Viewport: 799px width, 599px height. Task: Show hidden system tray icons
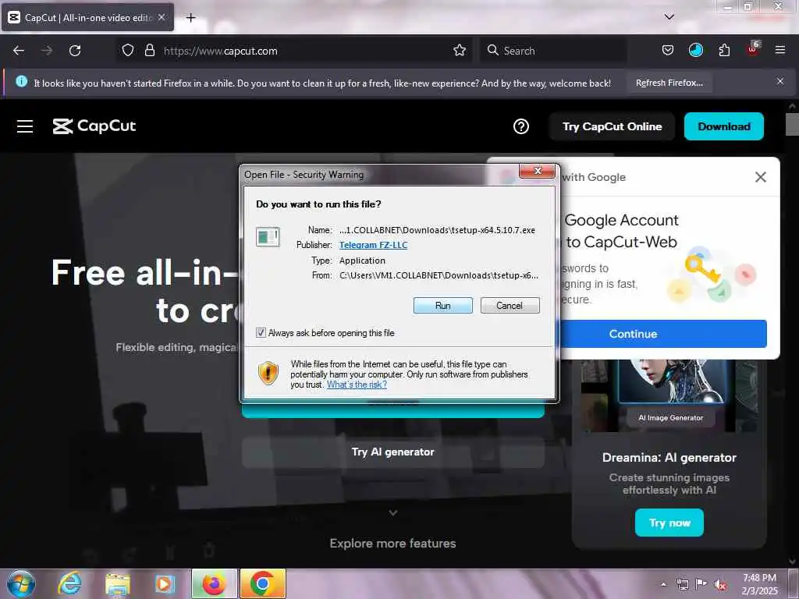pos(663,584)
